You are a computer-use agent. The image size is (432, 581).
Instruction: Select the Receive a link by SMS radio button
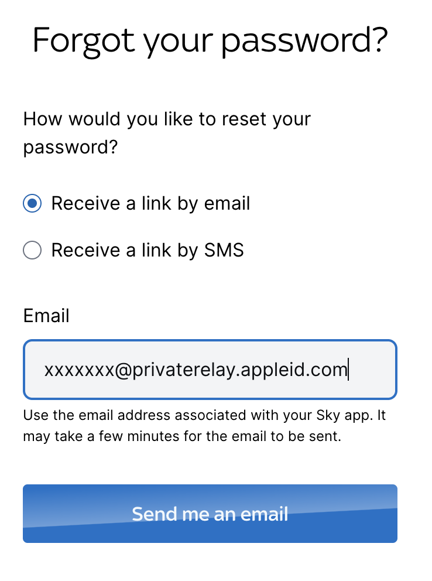point(32,250)
